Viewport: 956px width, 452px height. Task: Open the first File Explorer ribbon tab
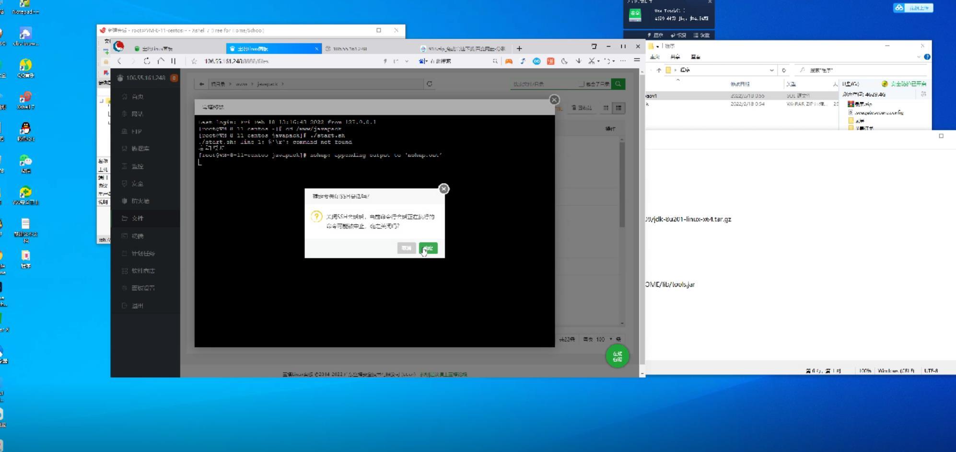654,57
